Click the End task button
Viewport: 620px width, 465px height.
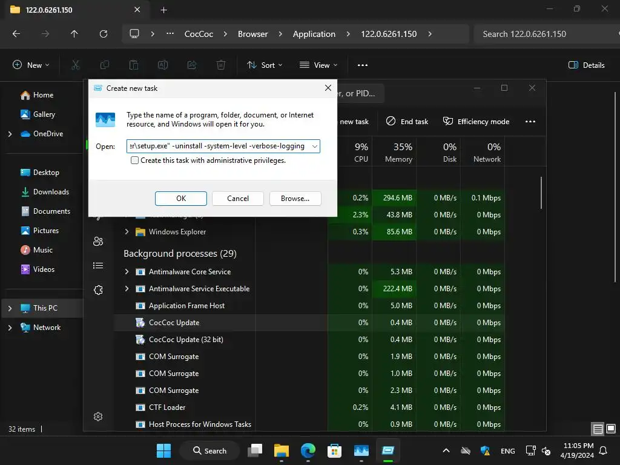(x=407, y=121)
